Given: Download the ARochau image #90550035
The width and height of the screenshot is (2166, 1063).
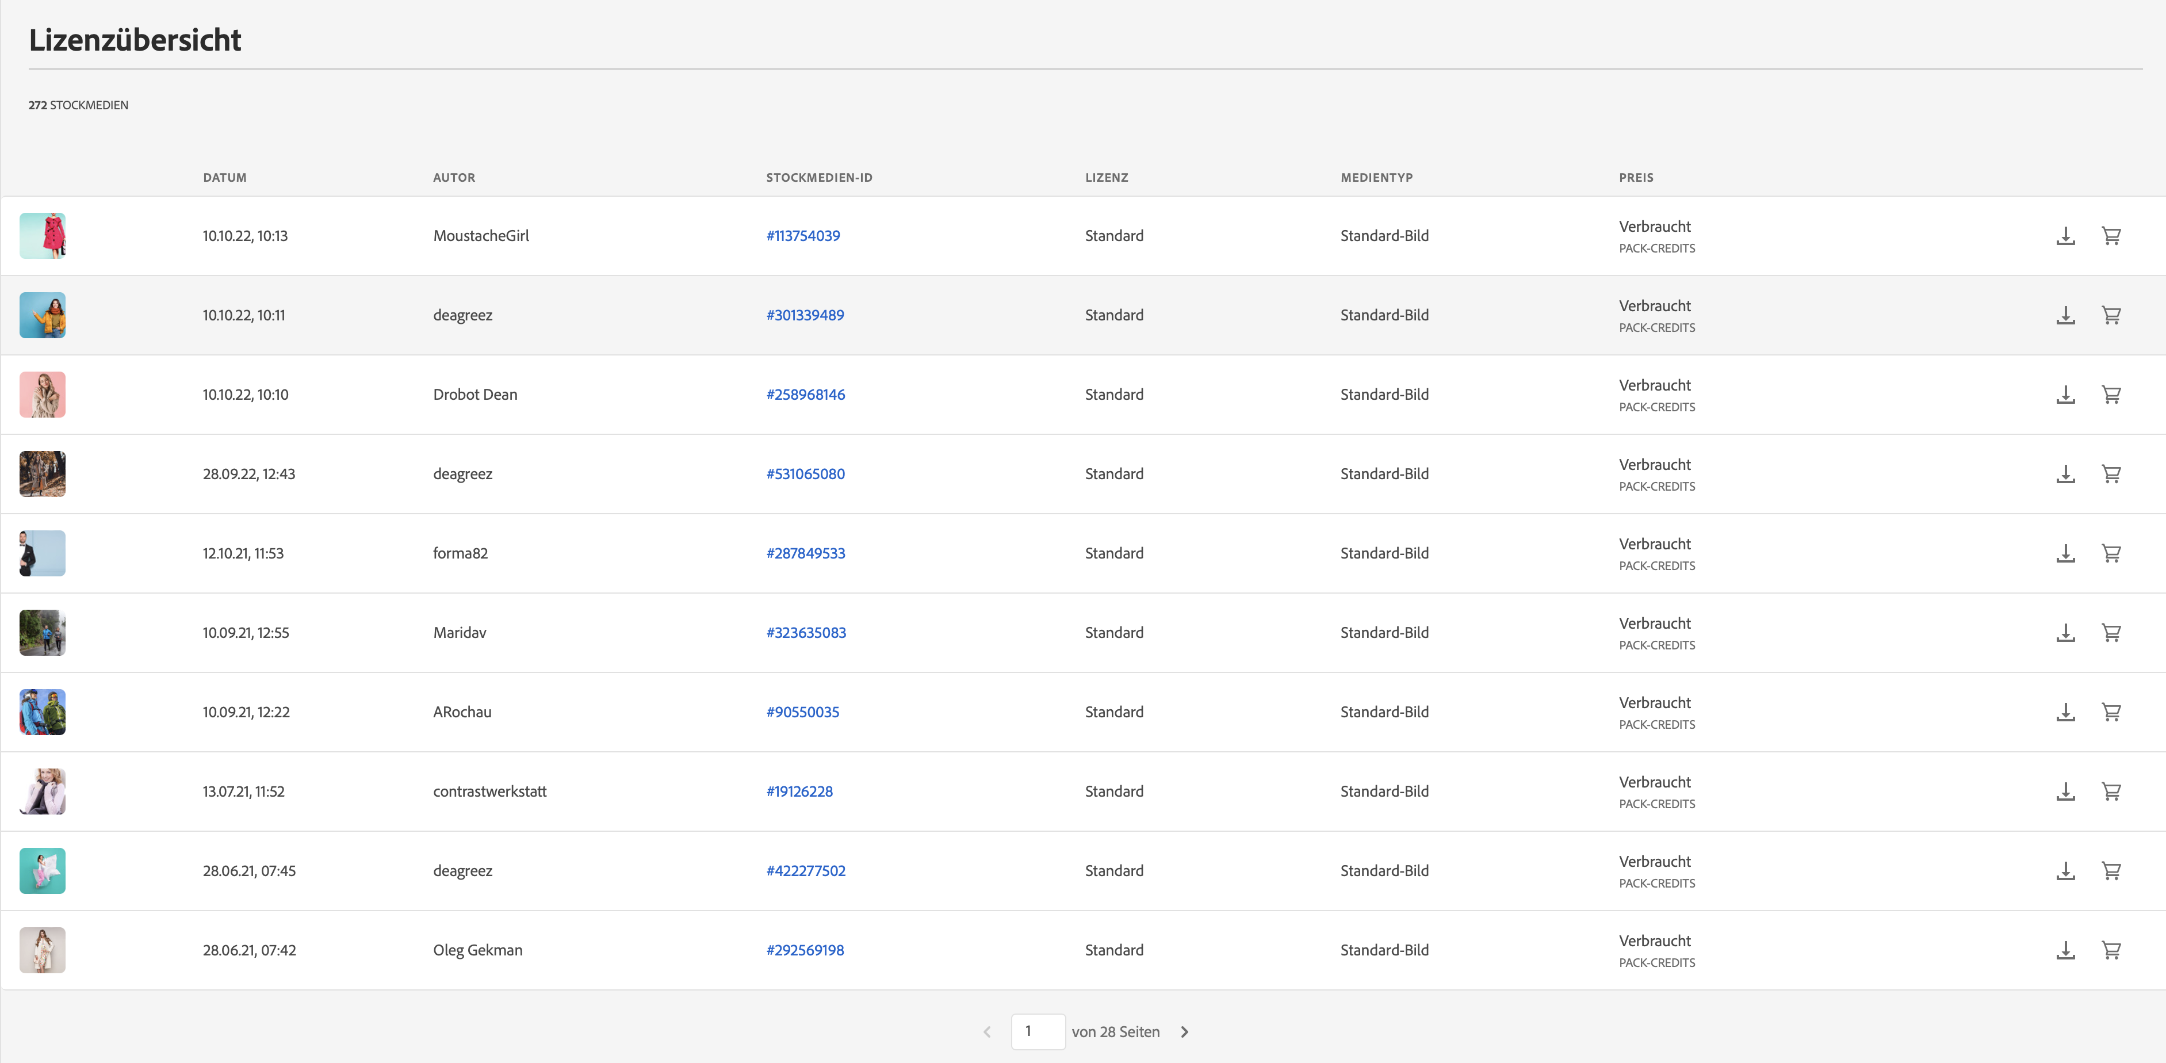Looking at the screenshot, I should [2065, 712].
